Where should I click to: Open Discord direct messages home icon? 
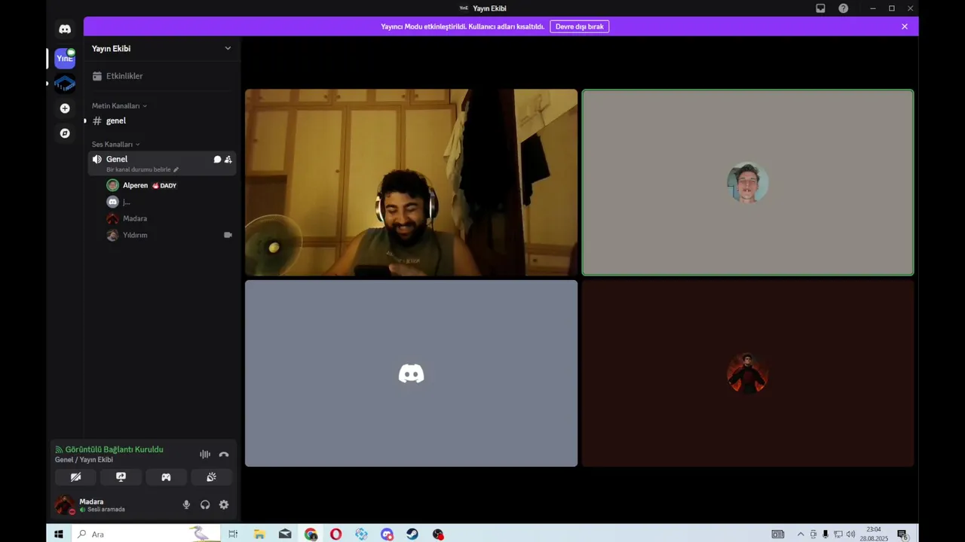[65, 29]
